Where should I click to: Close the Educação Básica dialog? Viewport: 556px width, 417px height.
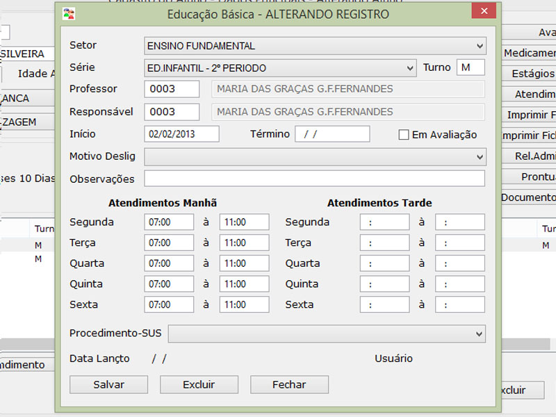click(483, 12)
